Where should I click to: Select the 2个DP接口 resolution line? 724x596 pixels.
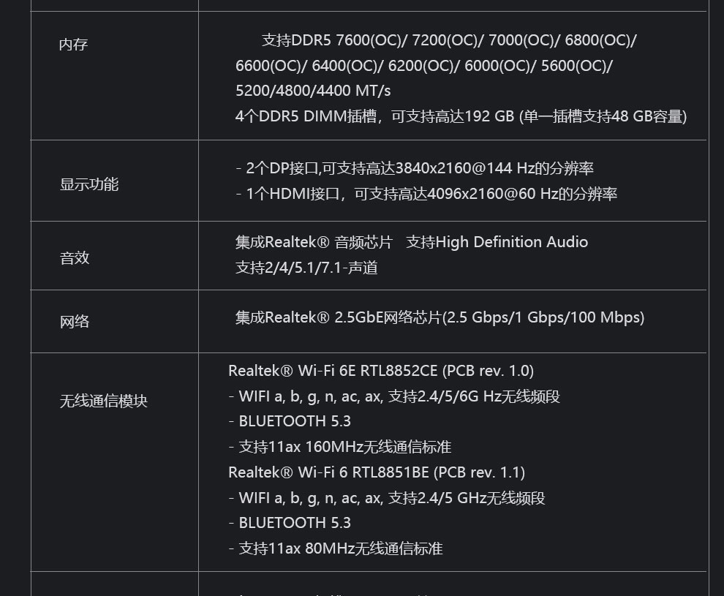(x=414, y=168)
